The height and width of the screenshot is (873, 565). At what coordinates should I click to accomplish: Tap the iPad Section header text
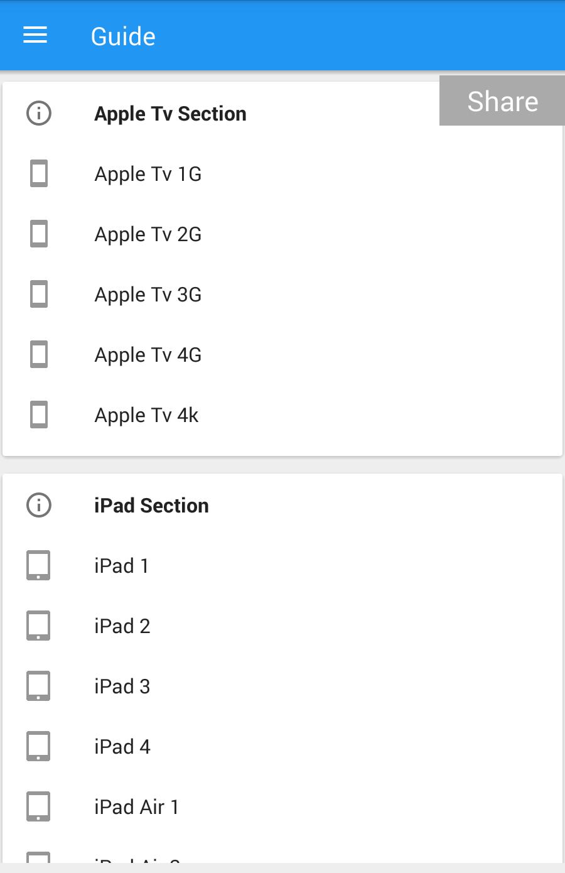[x=151, y=506]
